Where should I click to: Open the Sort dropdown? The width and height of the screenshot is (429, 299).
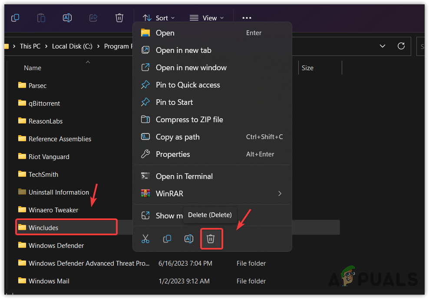[158, 18]
